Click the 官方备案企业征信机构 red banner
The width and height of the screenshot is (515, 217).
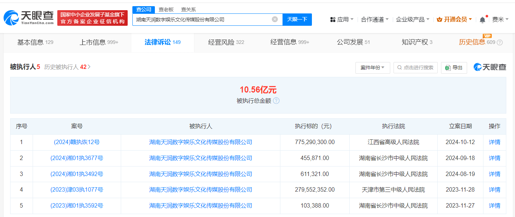(92, 18)
